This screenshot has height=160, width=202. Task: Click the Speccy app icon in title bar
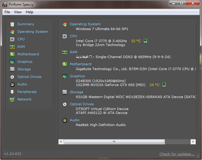[5, 5]
